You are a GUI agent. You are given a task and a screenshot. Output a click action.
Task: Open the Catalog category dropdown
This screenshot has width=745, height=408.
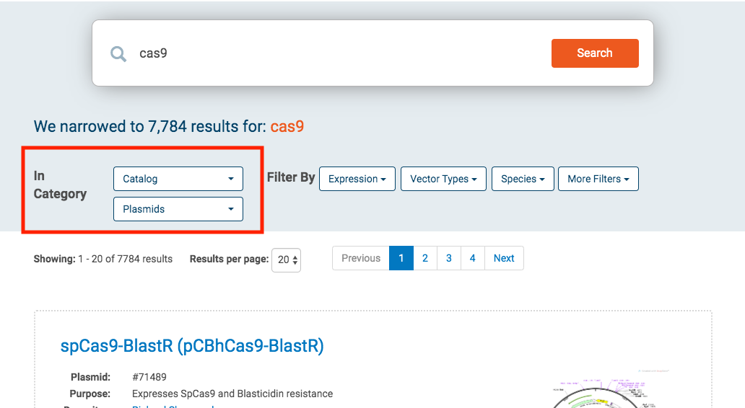tap(178, 179)
